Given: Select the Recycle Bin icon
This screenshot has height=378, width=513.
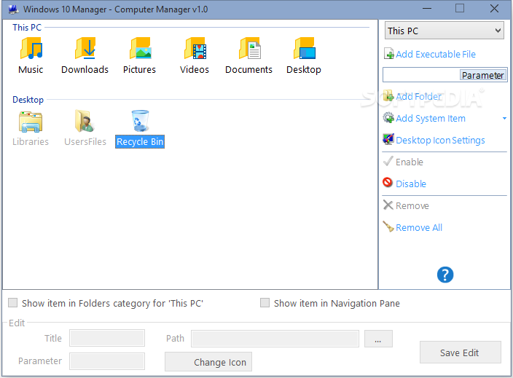Looking at the screenshot, I should [140, 121].
